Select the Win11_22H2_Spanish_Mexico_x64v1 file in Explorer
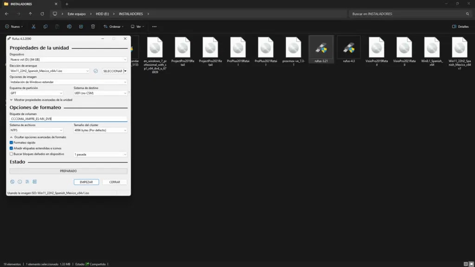The width and height of the screenshot is (475, 267). [x=460, y=53]
